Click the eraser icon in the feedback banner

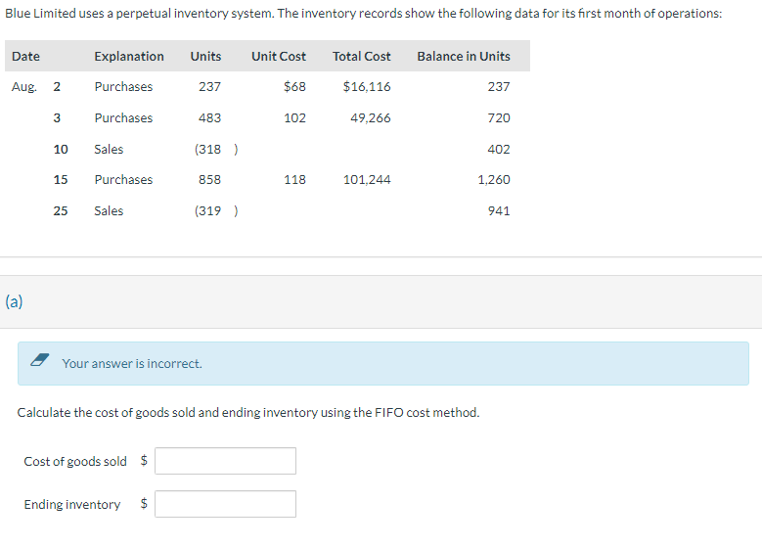[x=40, y=360]
